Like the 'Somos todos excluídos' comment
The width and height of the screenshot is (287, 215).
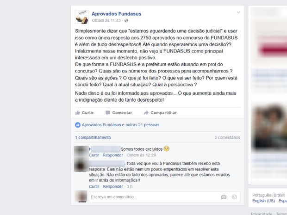[94, 155]
